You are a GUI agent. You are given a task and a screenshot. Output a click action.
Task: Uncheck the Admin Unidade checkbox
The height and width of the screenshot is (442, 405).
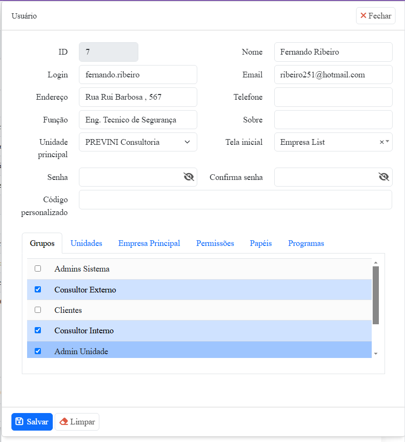38,351
